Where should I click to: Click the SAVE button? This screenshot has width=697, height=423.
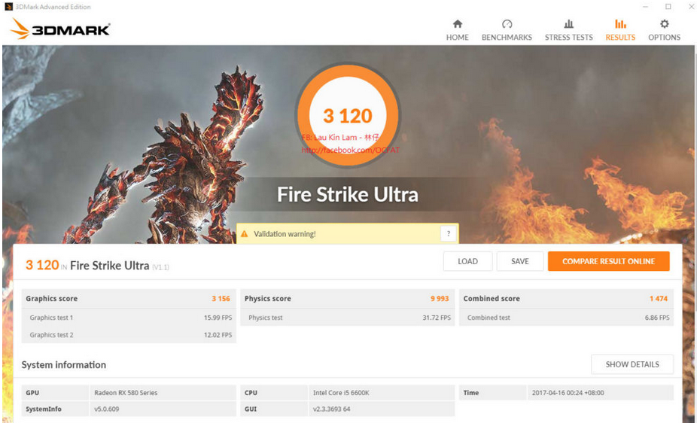(519, 261)
